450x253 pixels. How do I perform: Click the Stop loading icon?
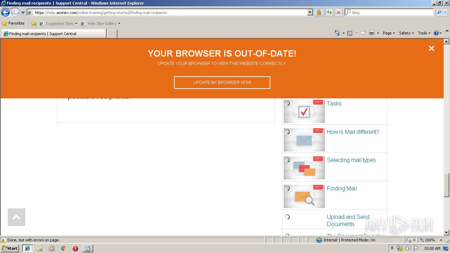coord(338,12)
